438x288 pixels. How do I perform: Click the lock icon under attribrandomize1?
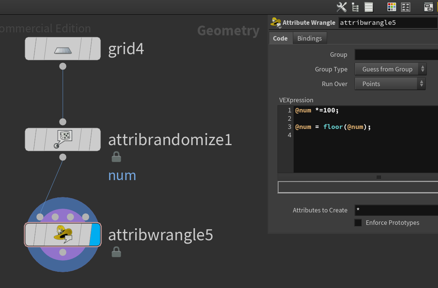coord(116,157)
